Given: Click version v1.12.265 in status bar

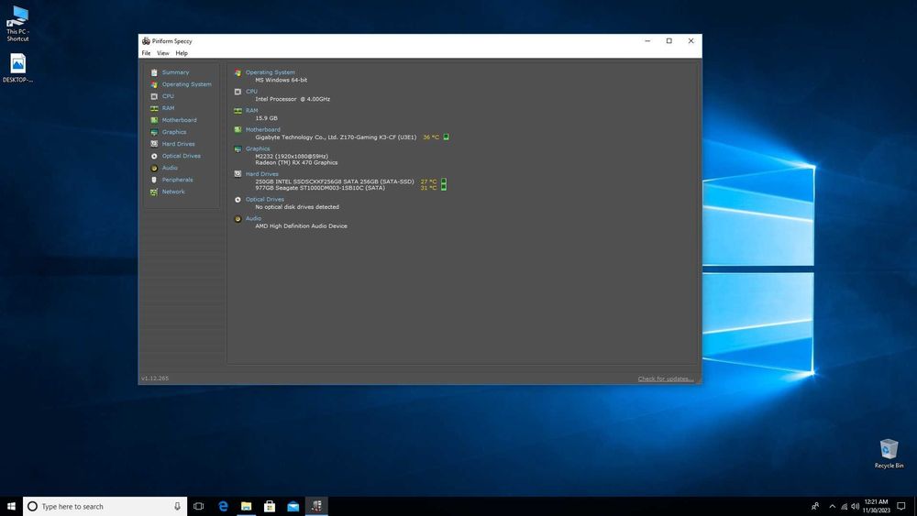Looking at the screenshot, I should (155, 379).
